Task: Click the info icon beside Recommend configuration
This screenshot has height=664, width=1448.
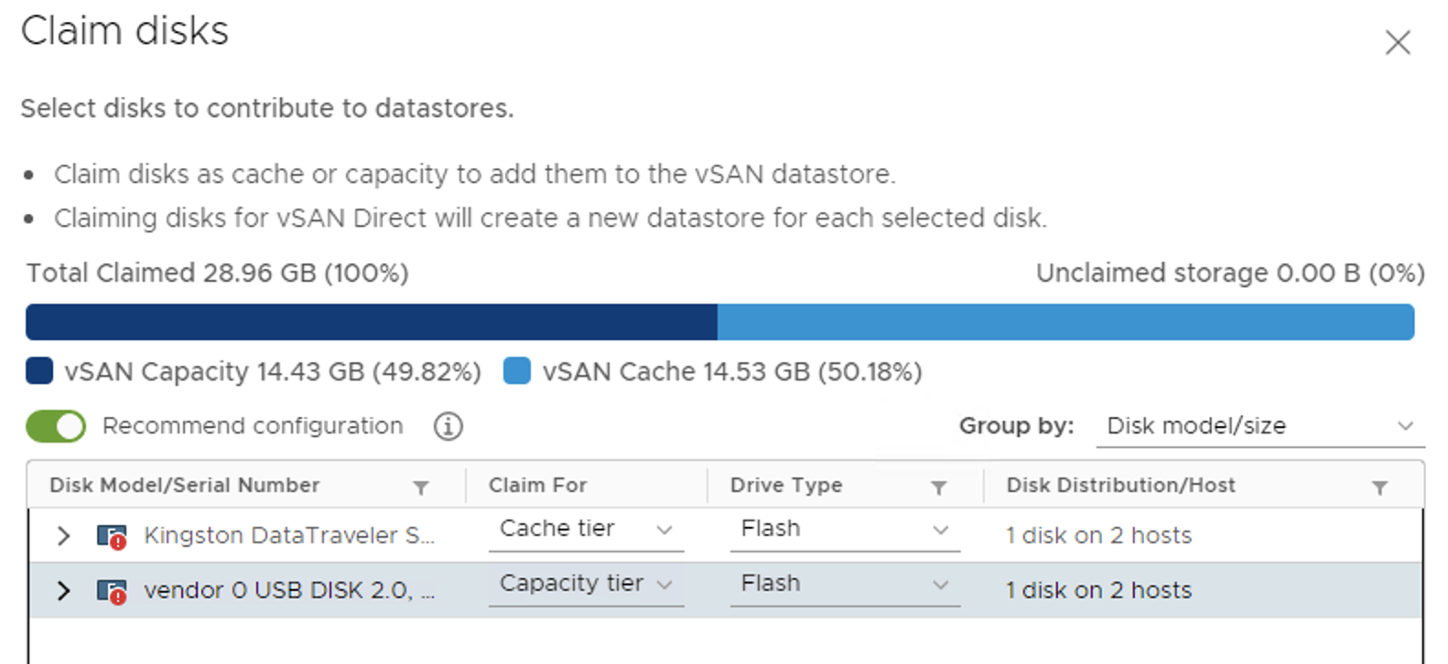Action: click(448, 426)
